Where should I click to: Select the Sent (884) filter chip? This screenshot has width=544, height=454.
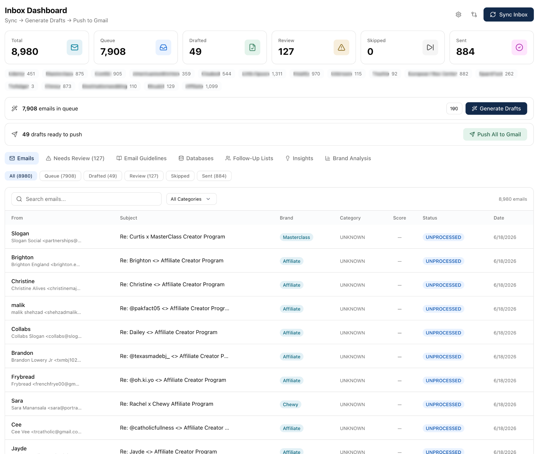click(x=214, y=176)
